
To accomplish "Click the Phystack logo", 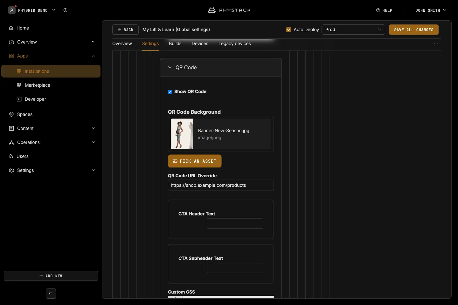I will (x=229, y=10).
